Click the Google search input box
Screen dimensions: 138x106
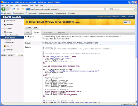point(124,9)
